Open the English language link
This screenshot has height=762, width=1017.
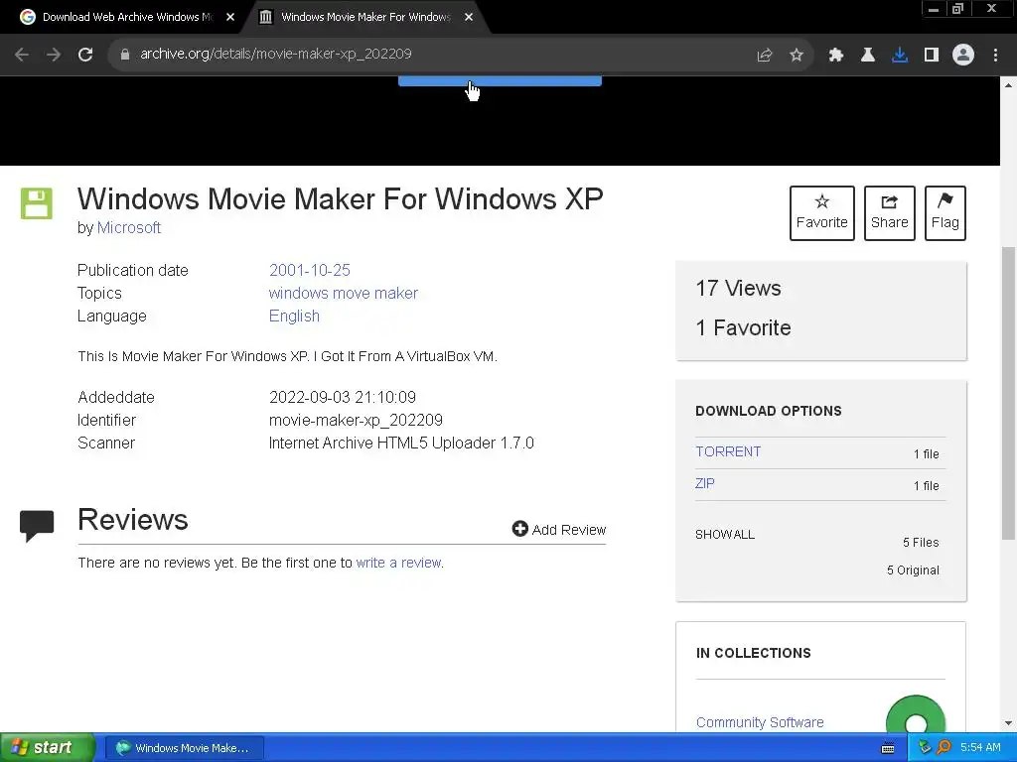tap(294, 317)
